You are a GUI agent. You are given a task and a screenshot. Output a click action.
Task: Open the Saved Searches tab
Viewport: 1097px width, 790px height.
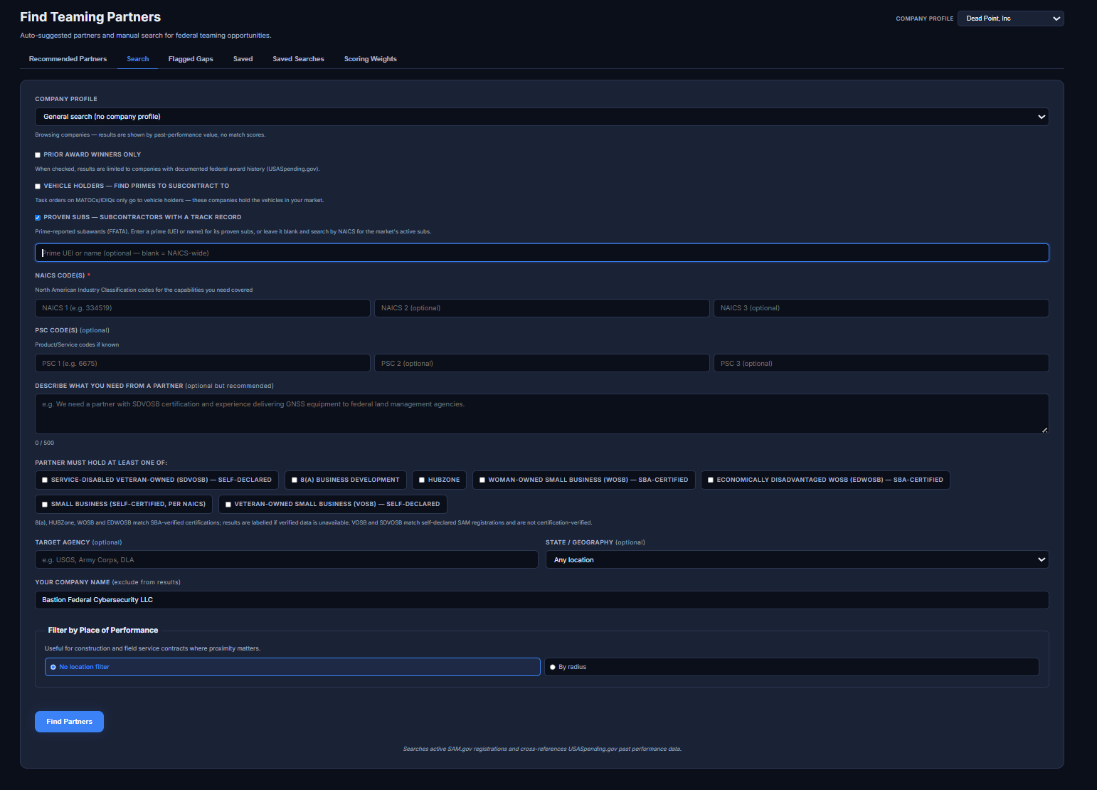tap(298, 59)
